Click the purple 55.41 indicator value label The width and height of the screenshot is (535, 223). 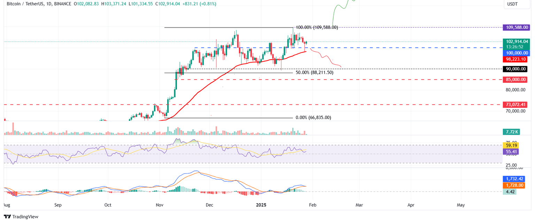[x=511, y=152]
